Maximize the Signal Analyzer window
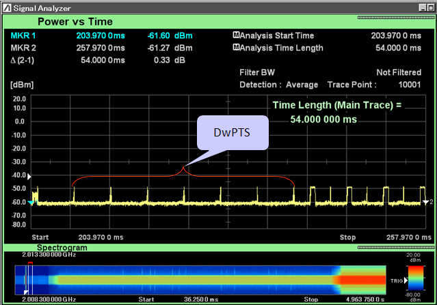Screen dimensions: 437x305 (x=431, y=8)
